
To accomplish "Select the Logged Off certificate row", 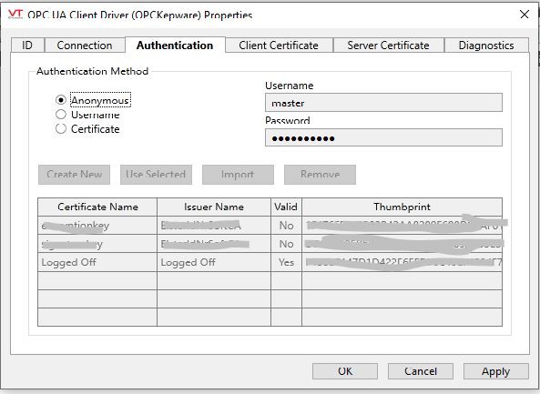I will 270,262.
